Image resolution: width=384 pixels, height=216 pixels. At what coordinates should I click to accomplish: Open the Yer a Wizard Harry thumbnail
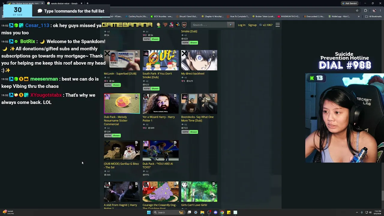tap(160, 104)
